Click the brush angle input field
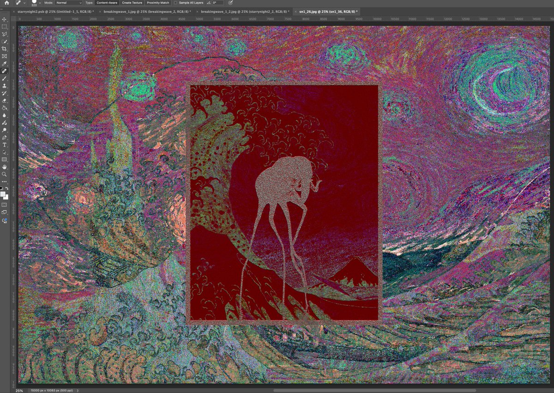The height and width of the screenshot is (393, 554). 217,3
